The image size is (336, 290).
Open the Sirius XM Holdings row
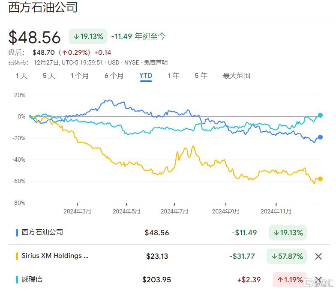(x=55, y=256)
